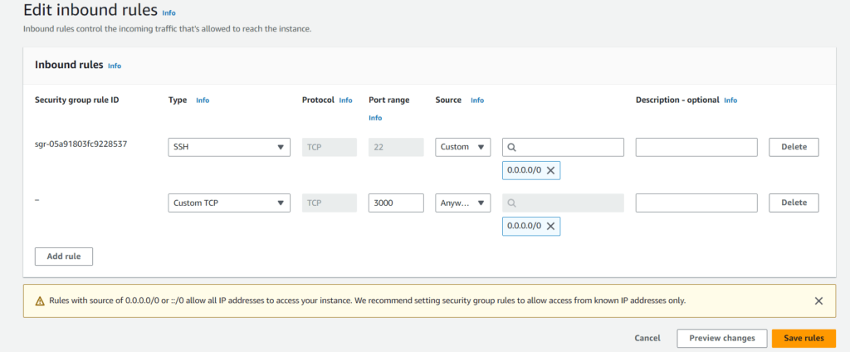The image size is (850, 352).
Task: Open Info link beside Description - optional
Action: point(730,100)
